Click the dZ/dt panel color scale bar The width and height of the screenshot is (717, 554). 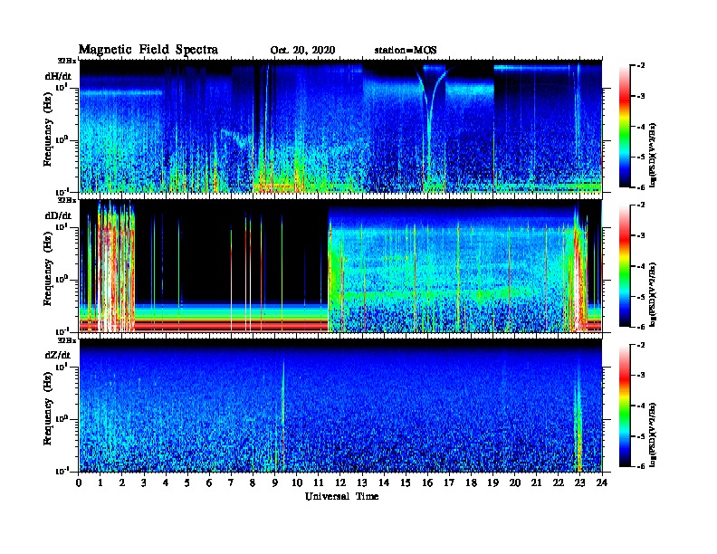pyautogui.click(x=625, y=406)
